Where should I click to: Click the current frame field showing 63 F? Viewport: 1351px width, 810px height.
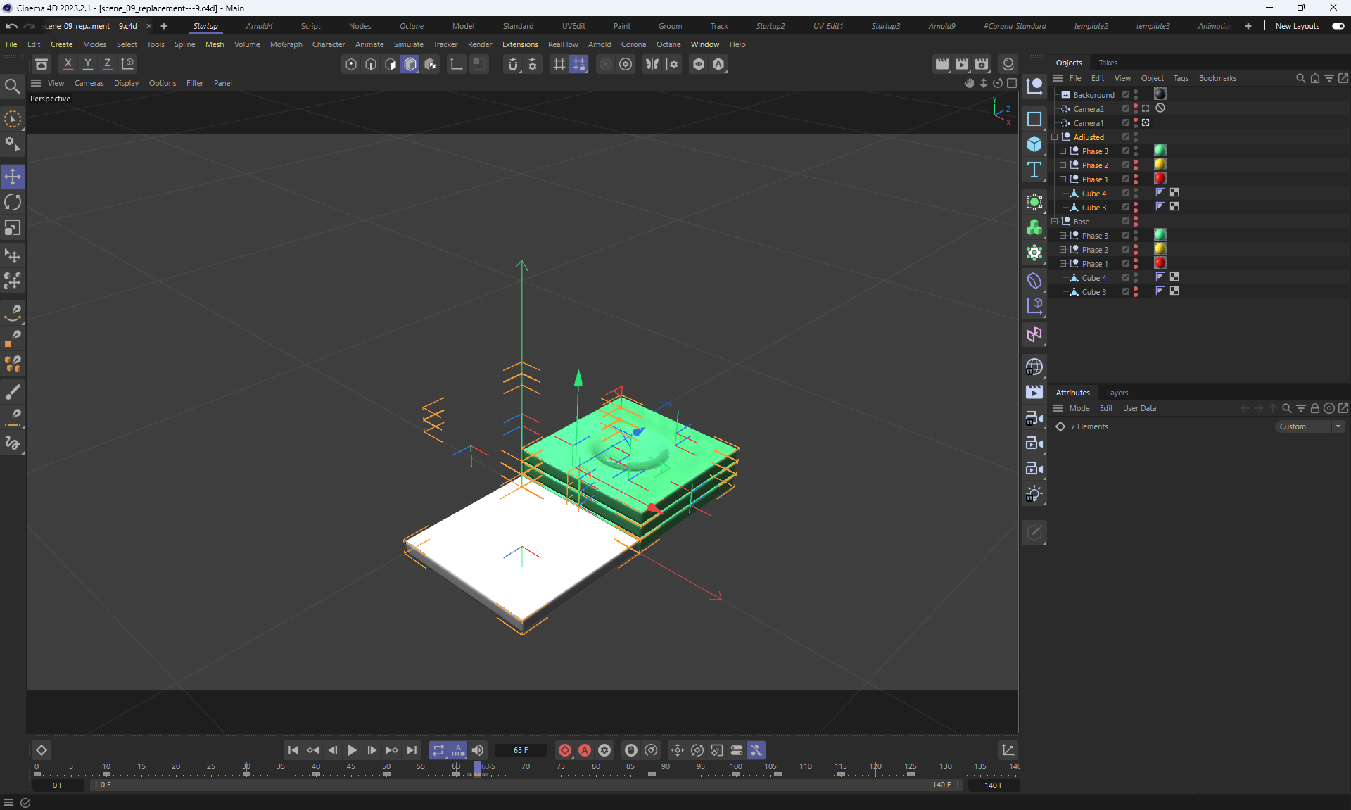click(521, 750)
